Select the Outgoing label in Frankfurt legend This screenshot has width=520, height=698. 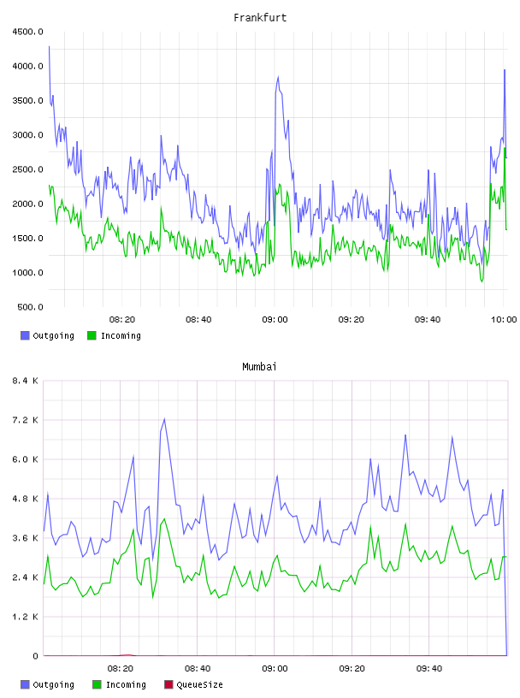click(x=53, y=335)
